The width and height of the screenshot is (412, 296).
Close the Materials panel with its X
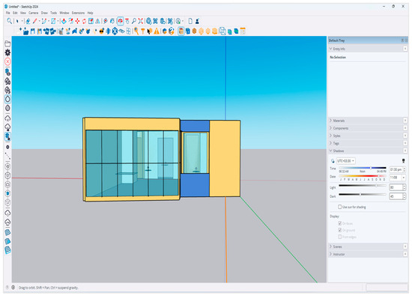(405, 121)
